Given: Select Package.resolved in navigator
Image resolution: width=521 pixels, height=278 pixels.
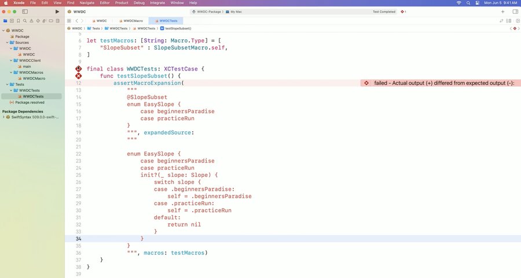Looking at the screenshot, I should (27, 102).
